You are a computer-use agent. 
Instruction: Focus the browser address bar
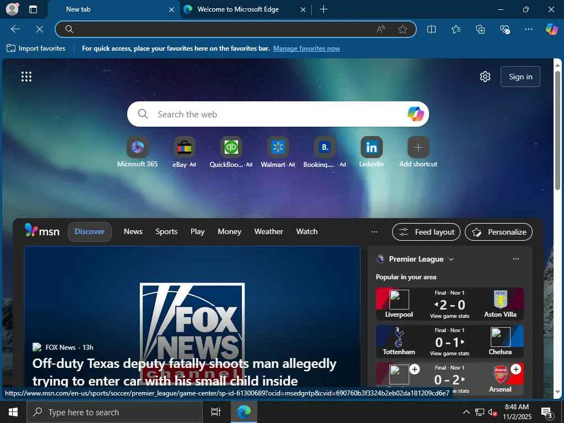[236, 29]
